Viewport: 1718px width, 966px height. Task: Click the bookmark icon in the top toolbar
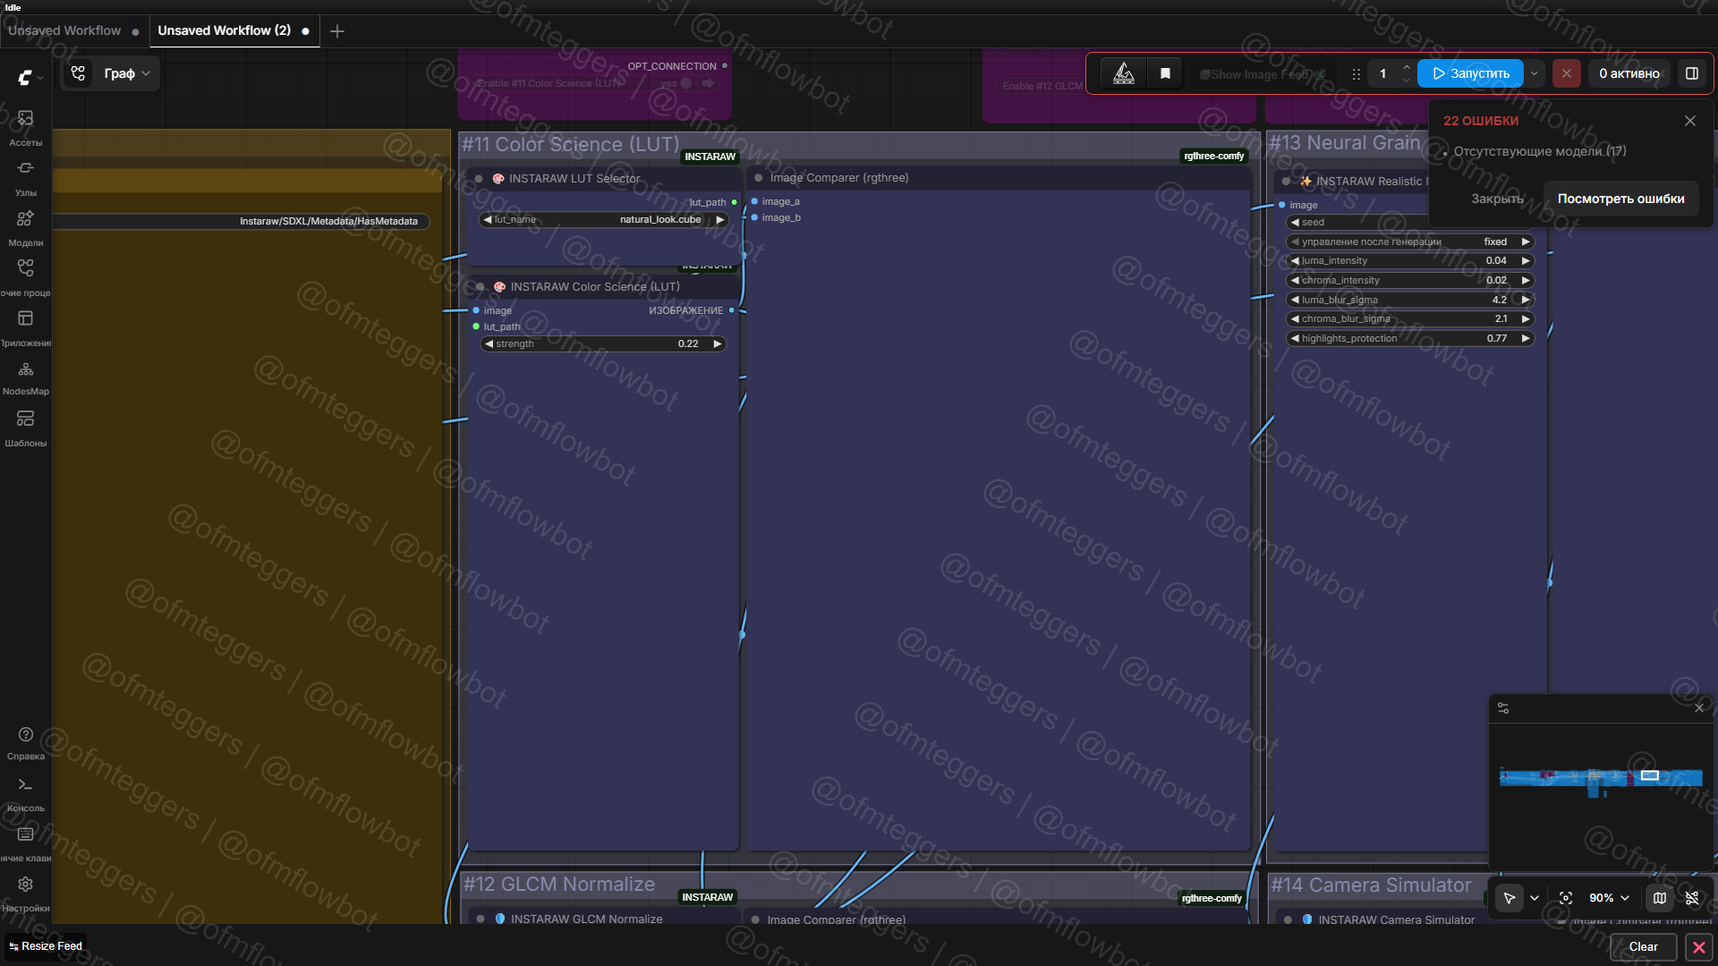[1165, 73]
